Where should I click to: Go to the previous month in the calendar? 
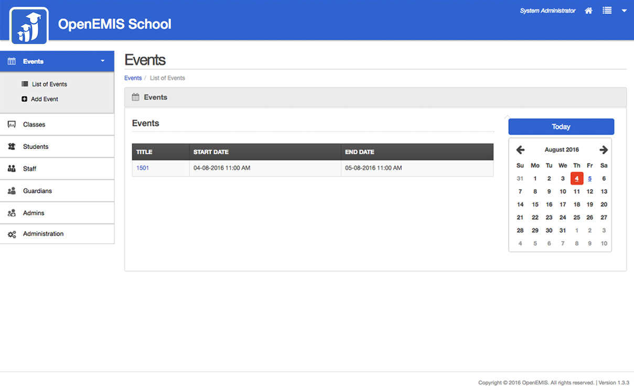[520, 150]
